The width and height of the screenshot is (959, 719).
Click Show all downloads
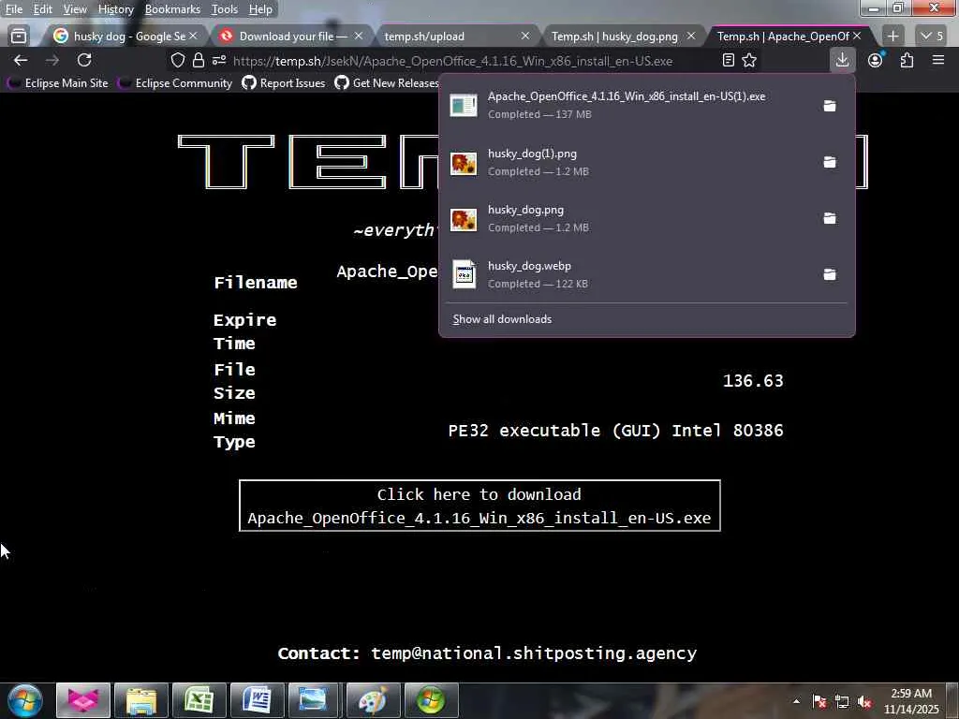pos(502,319)
